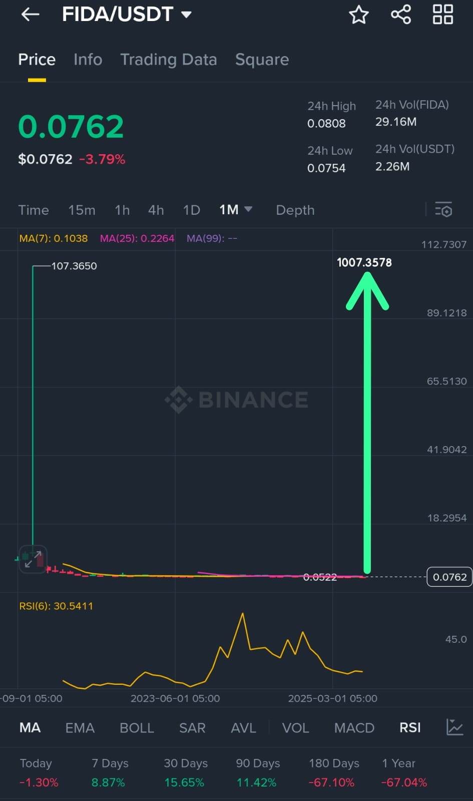Tap the 2025-03-01 05:00 time label
Viewport: 473px width, 801px height.
[x=332, y=698]
